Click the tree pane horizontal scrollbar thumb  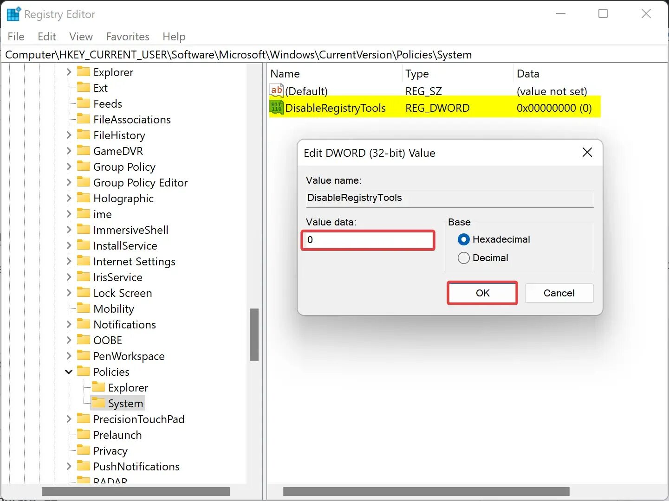(x=136, y=491)
